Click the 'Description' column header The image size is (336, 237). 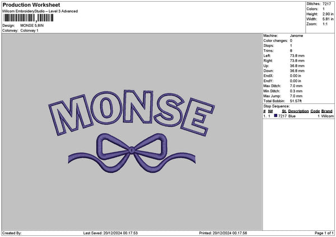point(298,111)
